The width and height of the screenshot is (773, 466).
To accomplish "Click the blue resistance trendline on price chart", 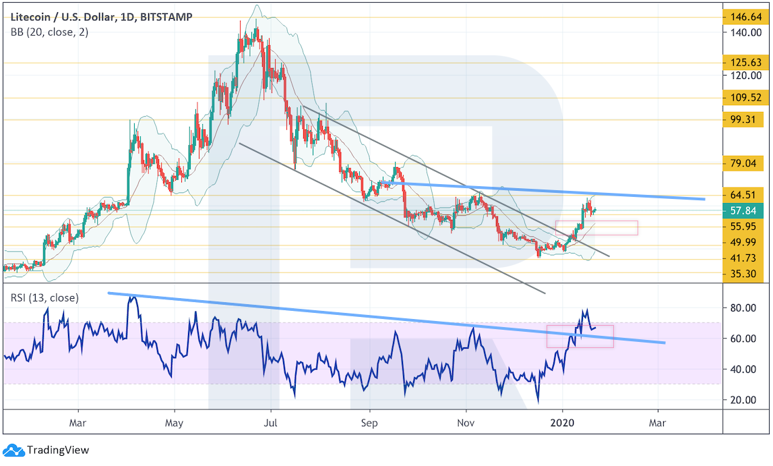I will click(x=543, y=191).
